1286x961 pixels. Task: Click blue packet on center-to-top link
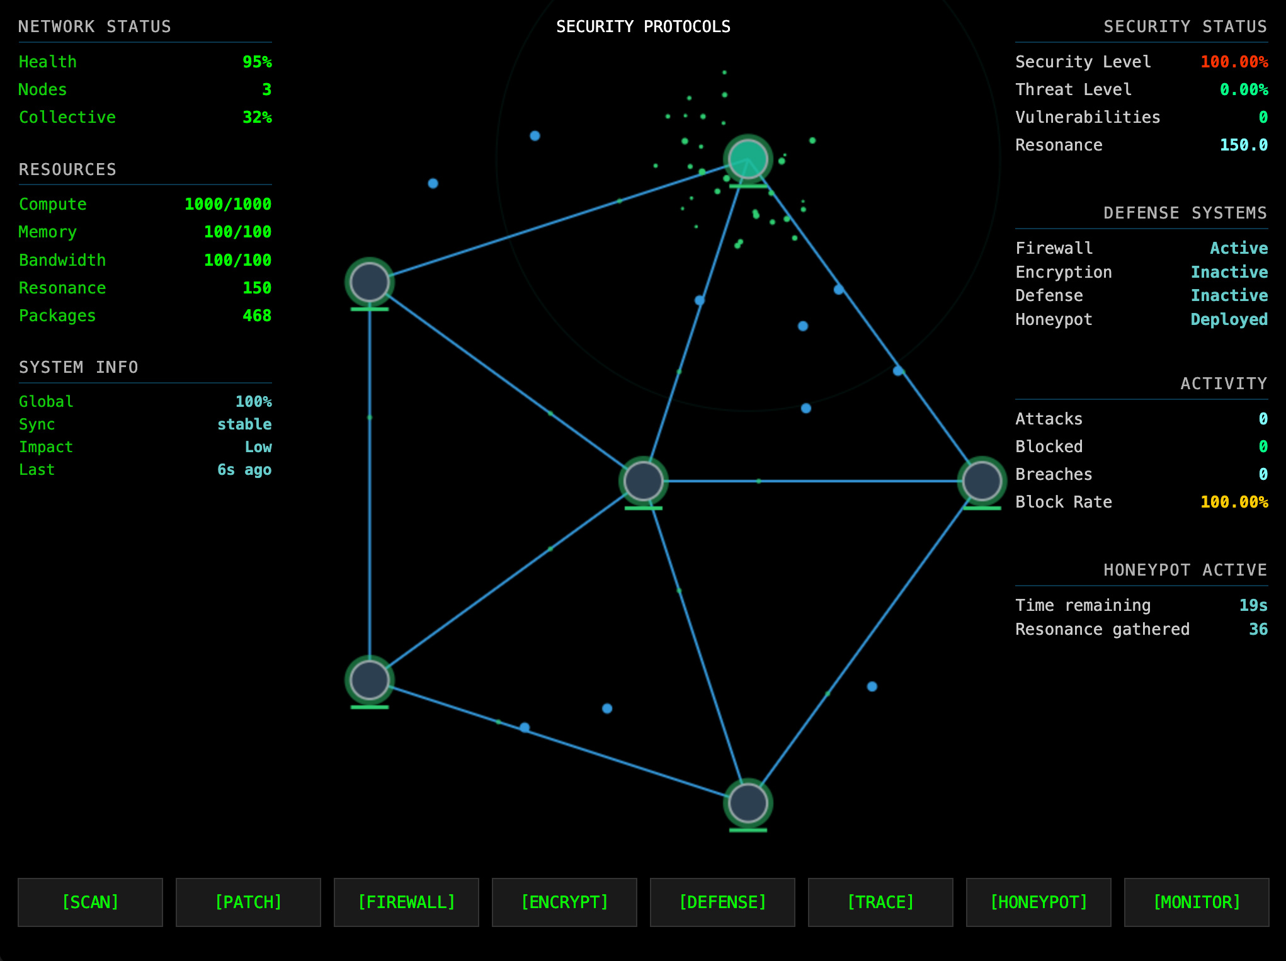coord(700,300)
